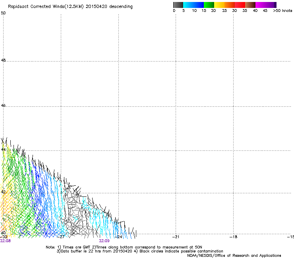Click the orange 25-30 knots color band
294x258 pixels.
click(230, 5)
